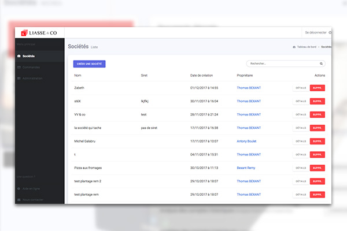Delete Pizza aux fromages with Suppr.
This screenshot has height=231, width=347.
coord(318,168)
